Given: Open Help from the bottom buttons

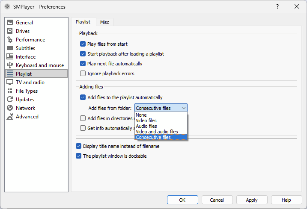Looking at the screenshot, I should click(x=286, y=200).
